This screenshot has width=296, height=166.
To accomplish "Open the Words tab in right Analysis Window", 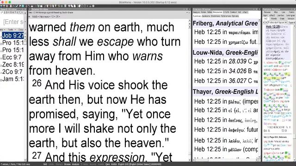I will 274,18.
